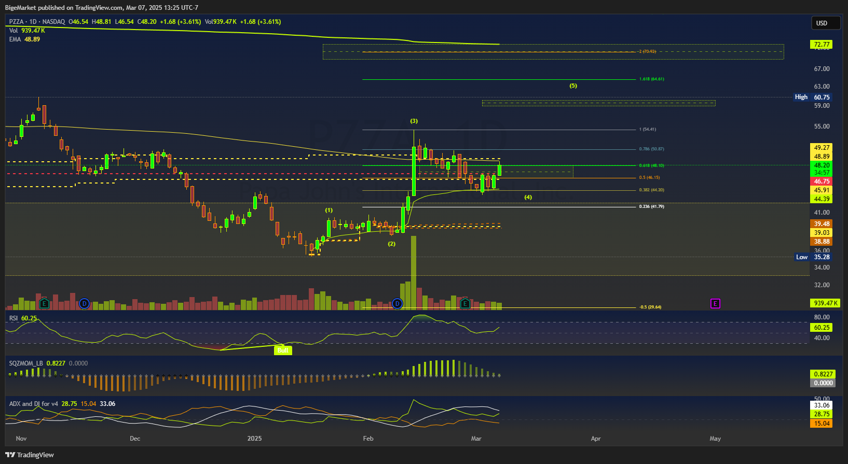848x464 pixels.
Task: Click the green 48.20 last price label
Action: (x=822, y=165)
